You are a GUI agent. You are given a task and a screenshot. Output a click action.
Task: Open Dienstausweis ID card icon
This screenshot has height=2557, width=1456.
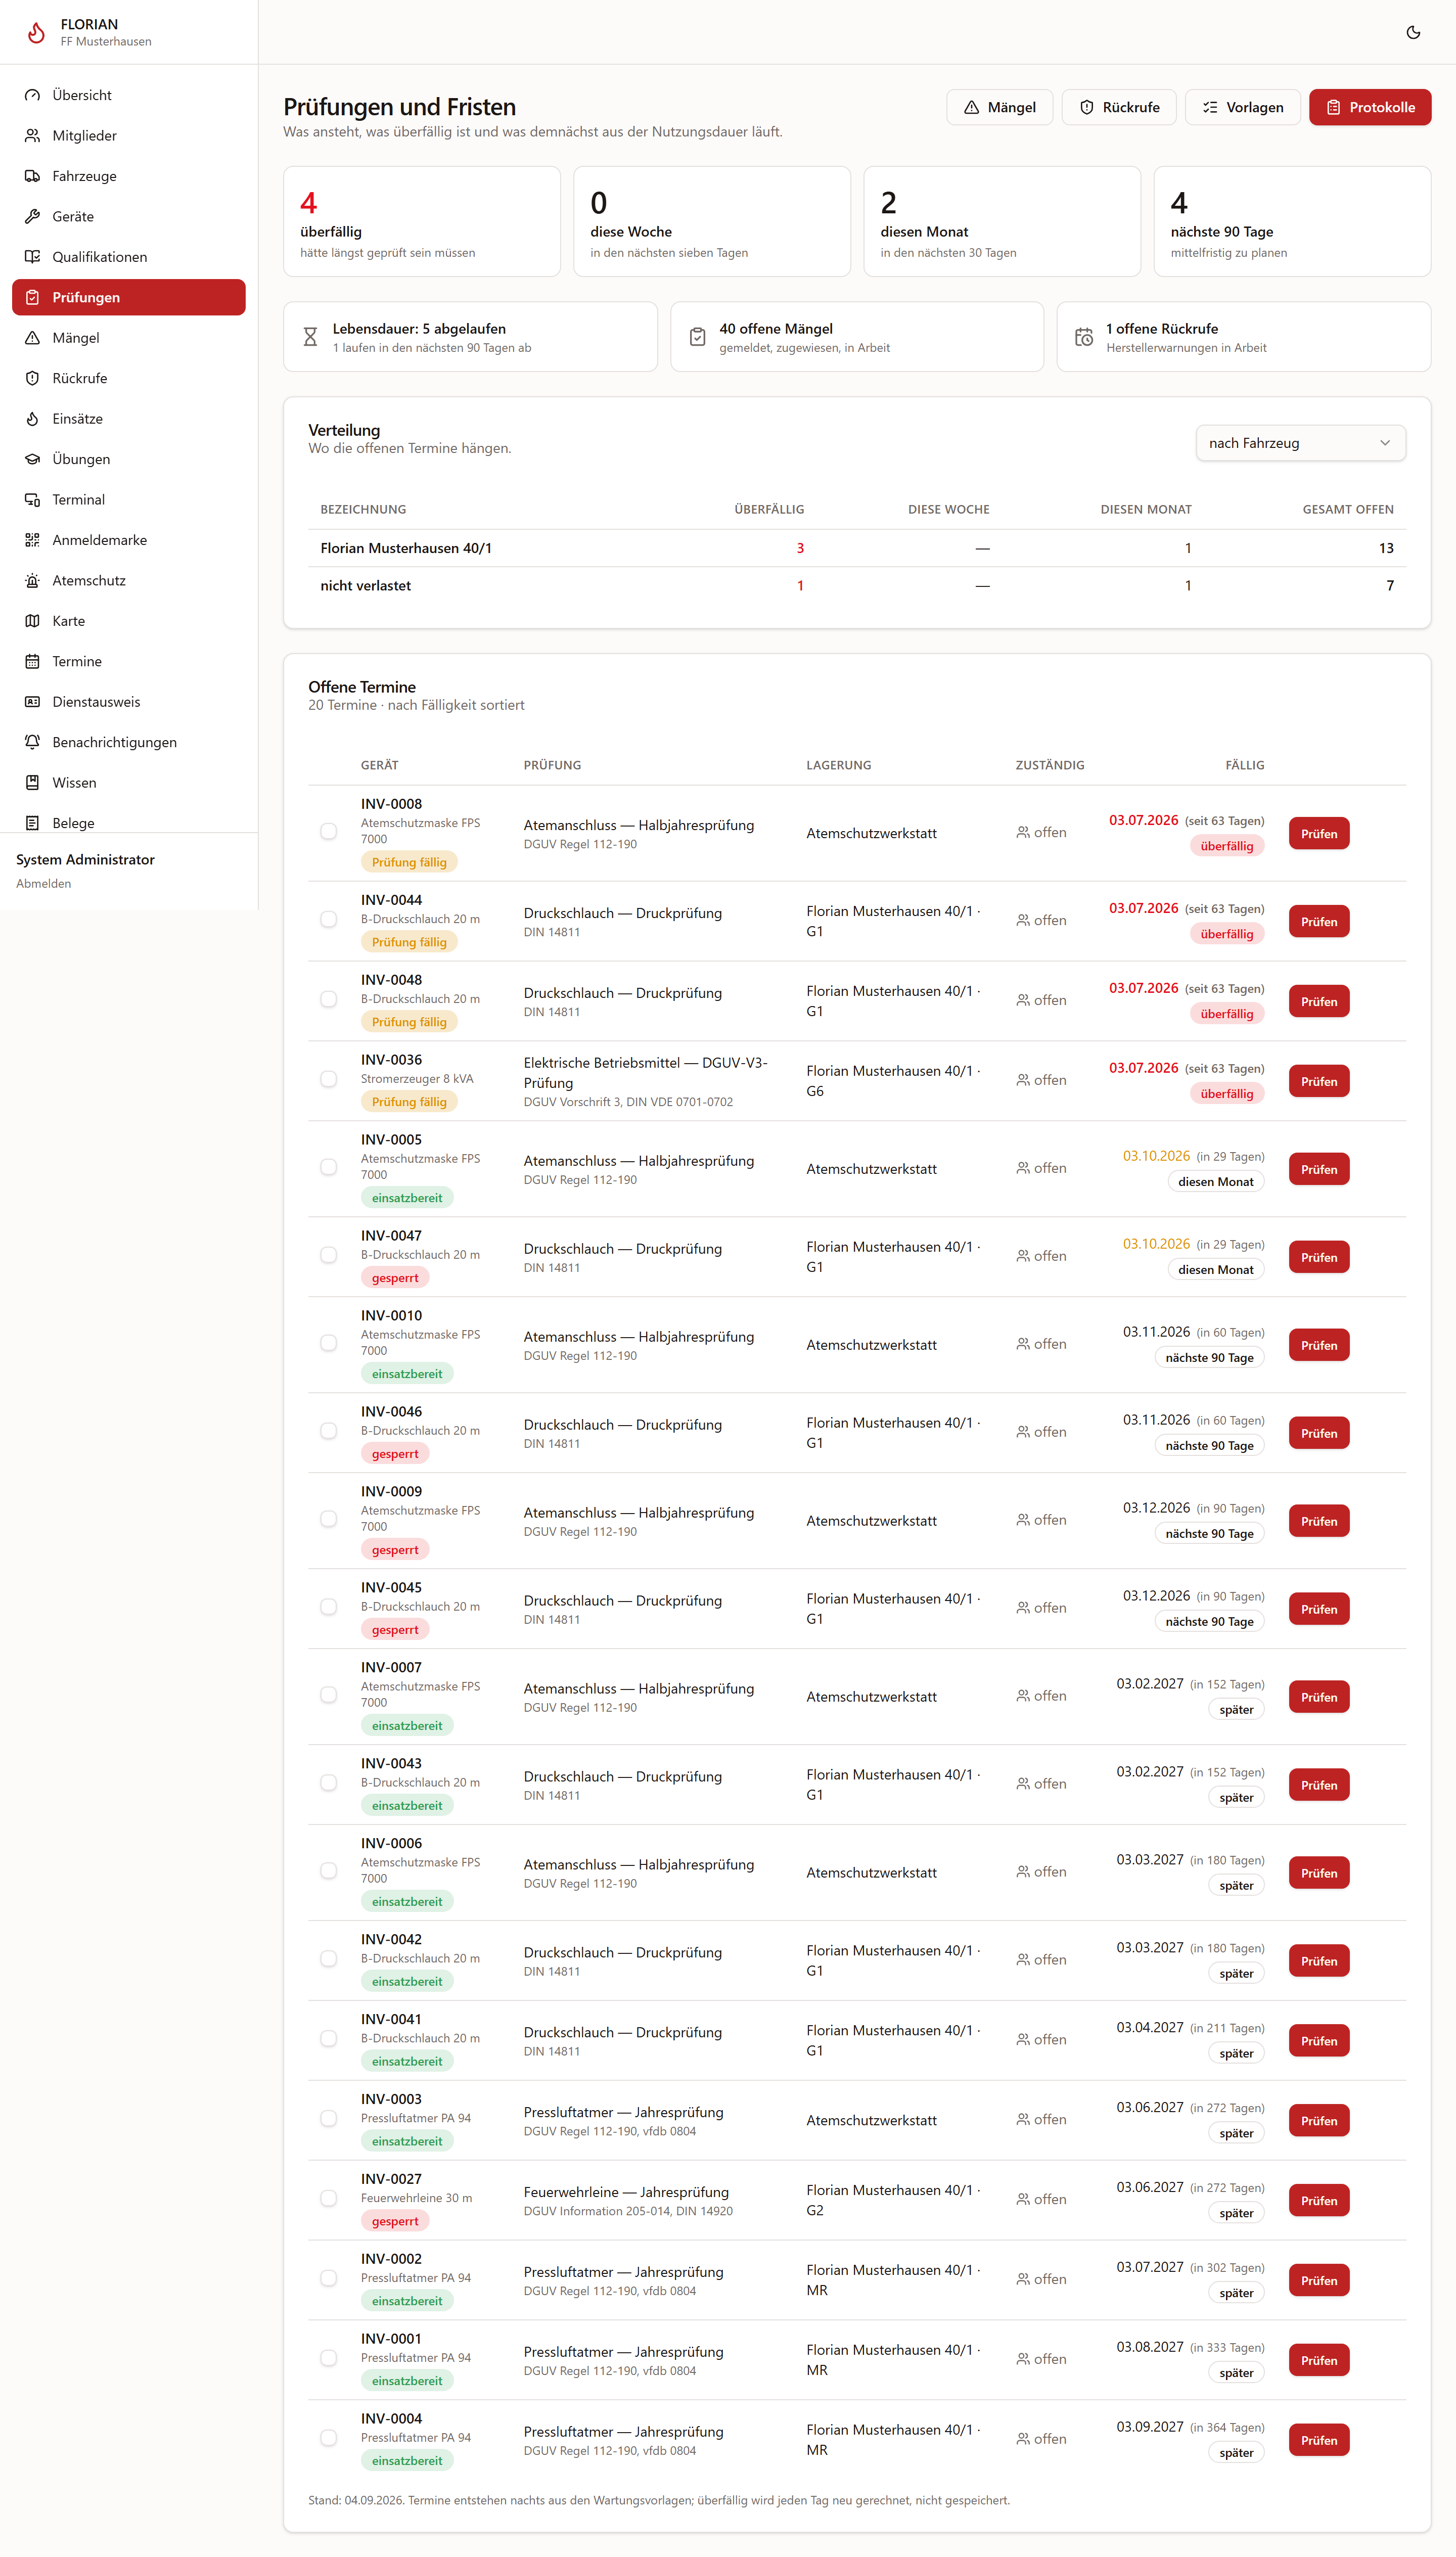33,702
